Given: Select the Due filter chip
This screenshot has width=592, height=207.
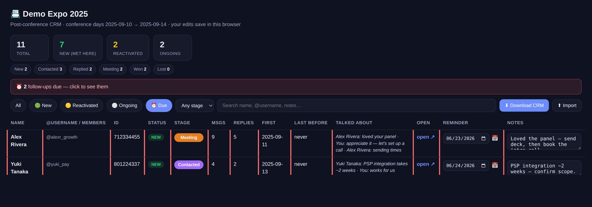Looking at the screenshot, I should pyautogui.click(x=159, y=105).
